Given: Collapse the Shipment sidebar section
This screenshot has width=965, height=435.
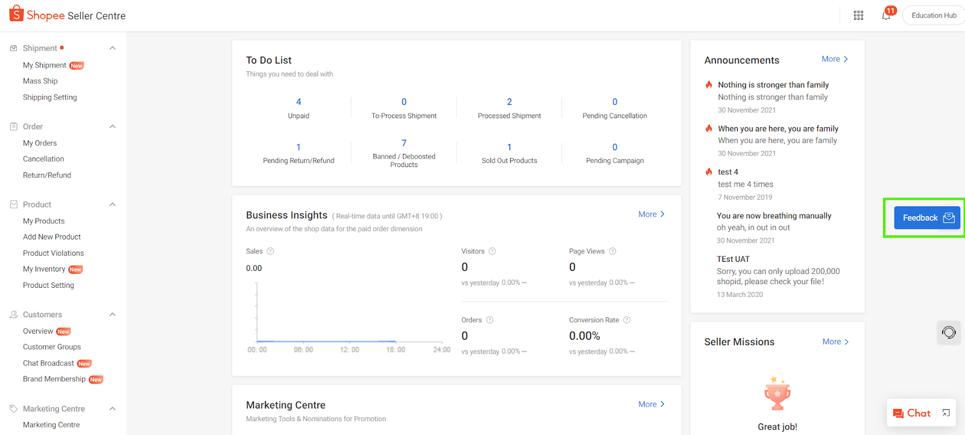Looking at the screenshot, I should pos(112,48).
